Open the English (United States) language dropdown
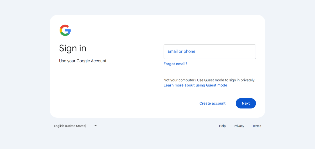Viewport: 315px width, 149px height. (75, 126)
